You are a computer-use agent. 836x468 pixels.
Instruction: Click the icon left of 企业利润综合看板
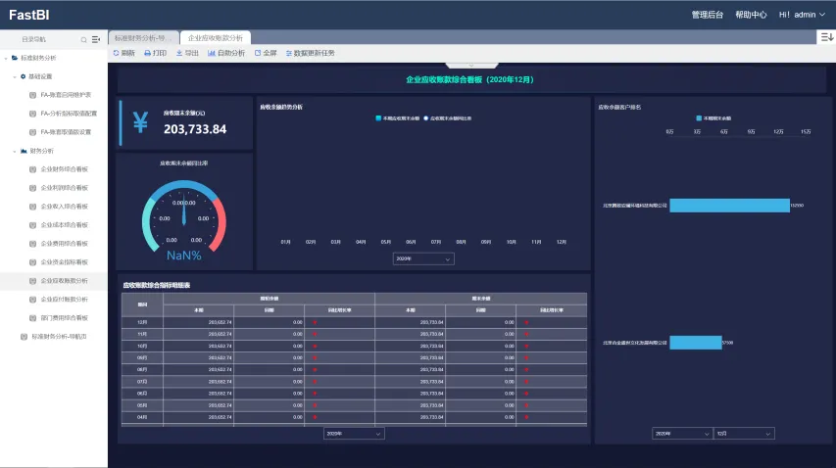point(32,188)
